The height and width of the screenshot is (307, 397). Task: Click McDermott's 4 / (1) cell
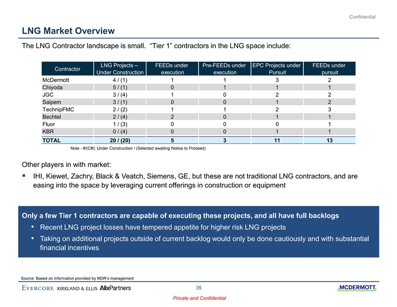[x=120, y=80]
